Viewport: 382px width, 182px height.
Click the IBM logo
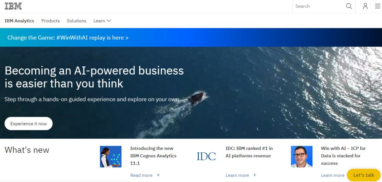[x=13, y=6]
